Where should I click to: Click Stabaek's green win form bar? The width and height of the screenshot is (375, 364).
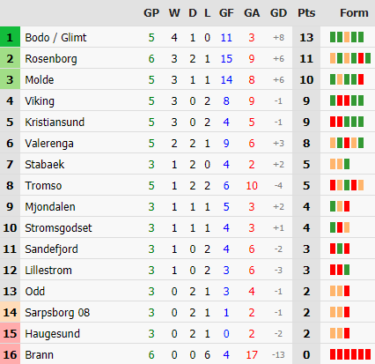347,164
